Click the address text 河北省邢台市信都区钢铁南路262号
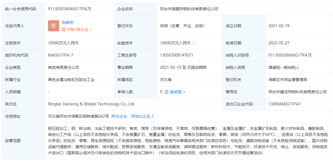 coord(78,116)
